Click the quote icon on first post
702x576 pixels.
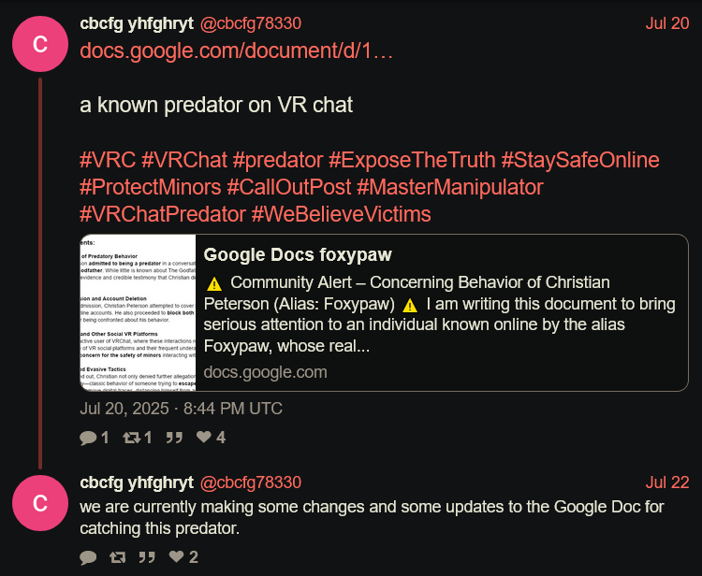click(x=174, y=438)
